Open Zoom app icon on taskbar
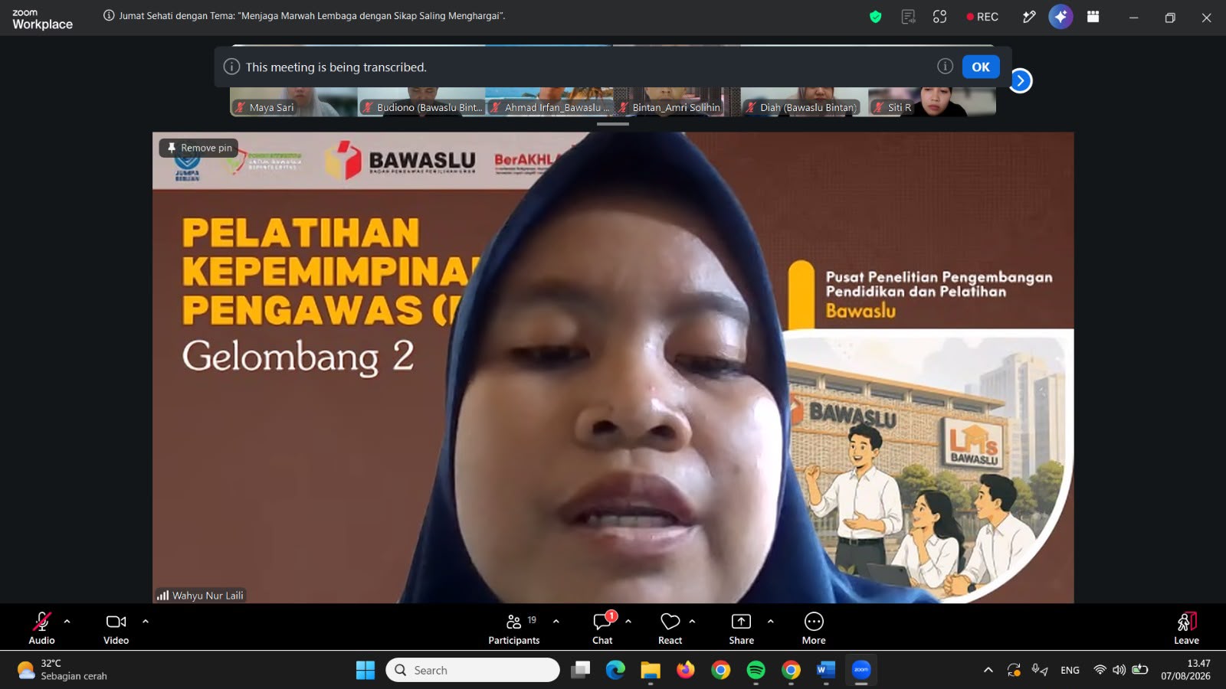 (861, 670)
